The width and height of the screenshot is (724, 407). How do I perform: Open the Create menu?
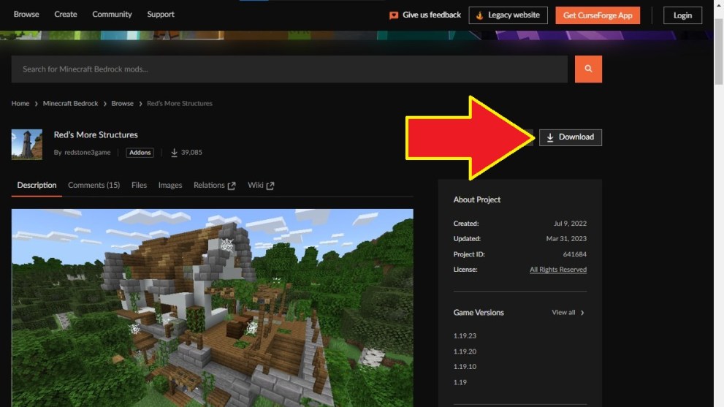(66, 15)
